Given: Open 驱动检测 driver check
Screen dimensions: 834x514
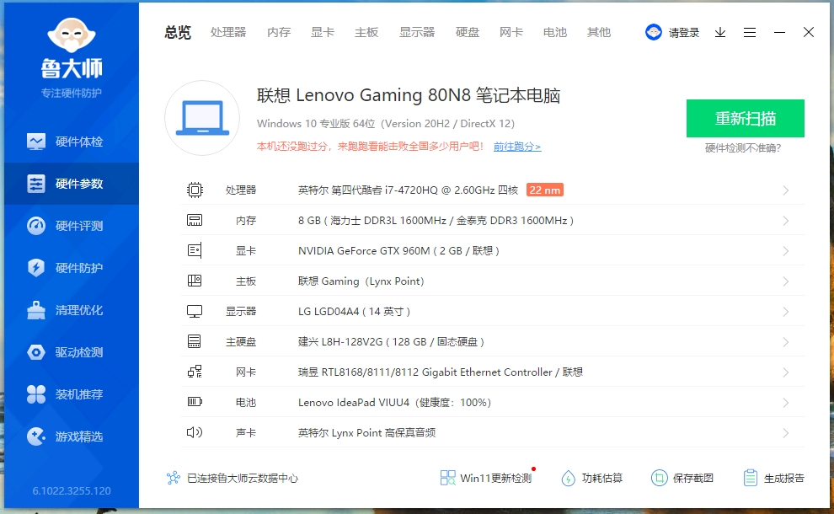Looking at the screenshot, I should point(72,352).
